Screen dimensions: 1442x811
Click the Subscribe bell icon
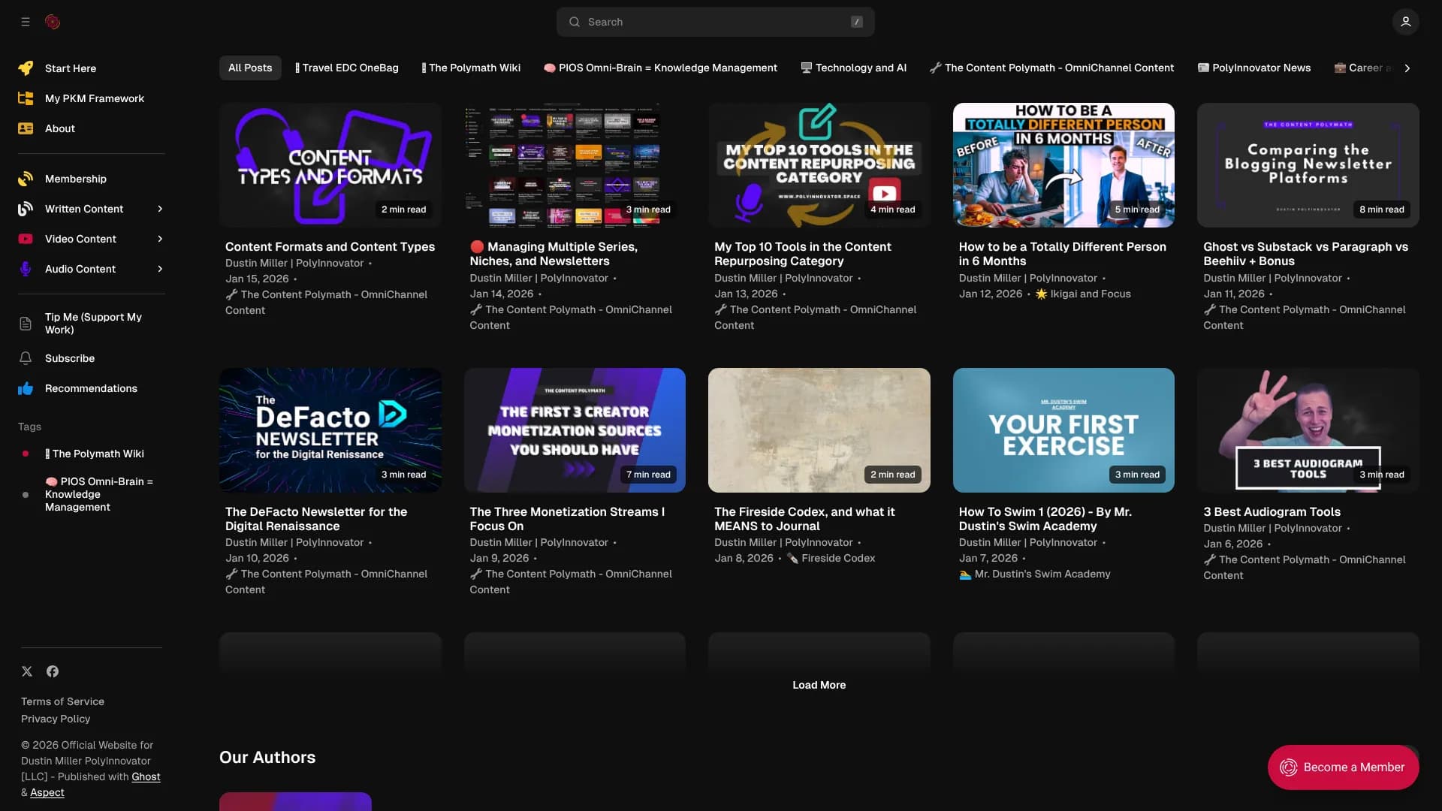click(x=26, y=358)
